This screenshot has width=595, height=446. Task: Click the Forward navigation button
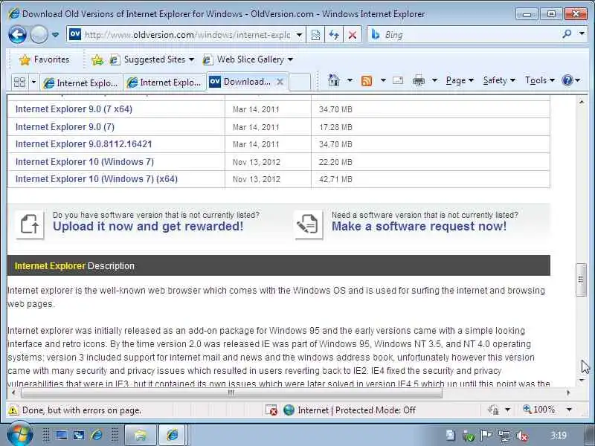[x=39, y=35]
